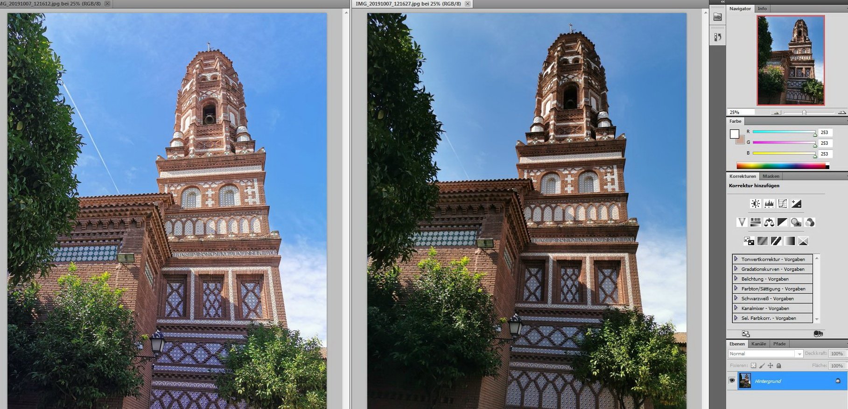Add a Channel Mixer adjustment
The width and height of the screenshot is (848, 409).
pyautogui.click(x=810, y=222)
